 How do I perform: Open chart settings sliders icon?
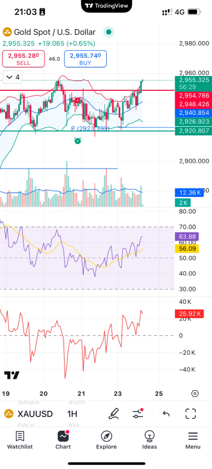pos(138,414)
